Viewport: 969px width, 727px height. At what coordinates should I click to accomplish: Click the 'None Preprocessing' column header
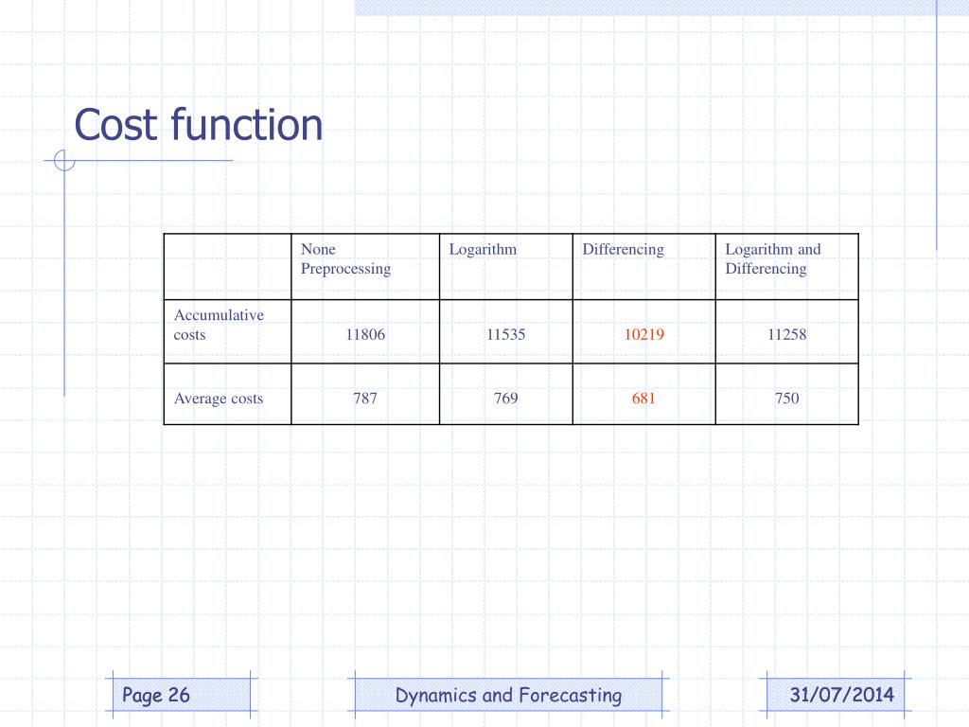click(345, 259)
